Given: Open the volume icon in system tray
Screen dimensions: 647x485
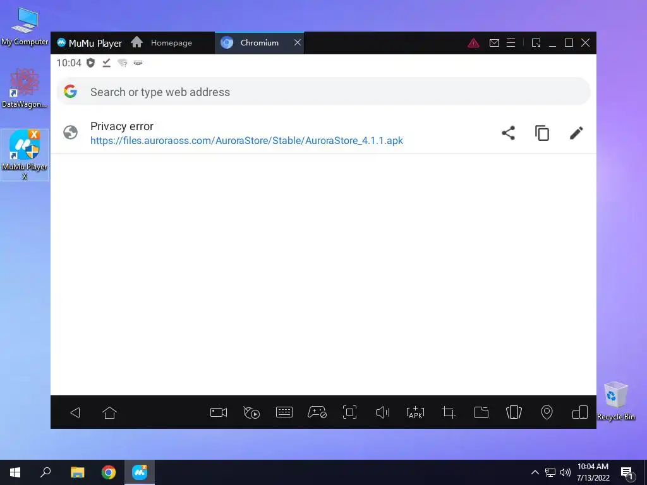Looking at the screenshot, I should click(565, 472).
